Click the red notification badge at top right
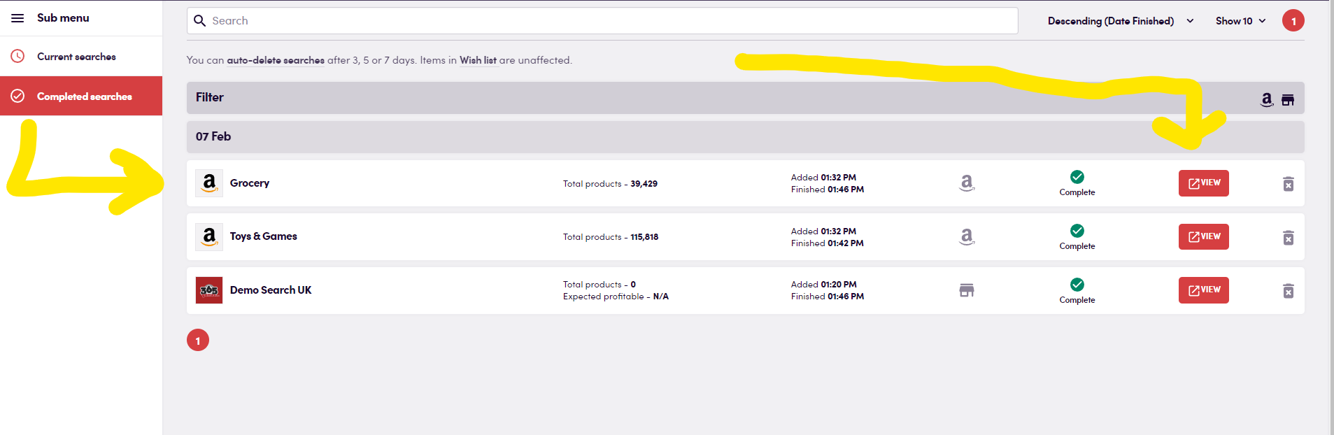The height and width of the screenshot is (435, 1334). (x=1293, y=21)
